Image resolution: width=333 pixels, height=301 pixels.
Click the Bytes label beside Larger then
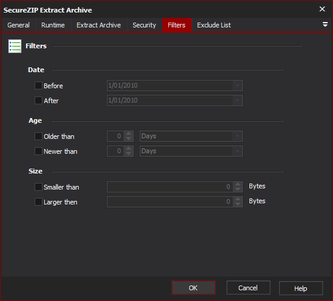click(257, 201)
